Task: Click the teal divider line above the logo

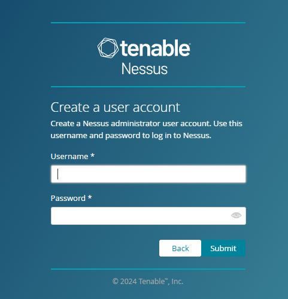Action: (x=148, y=23)
